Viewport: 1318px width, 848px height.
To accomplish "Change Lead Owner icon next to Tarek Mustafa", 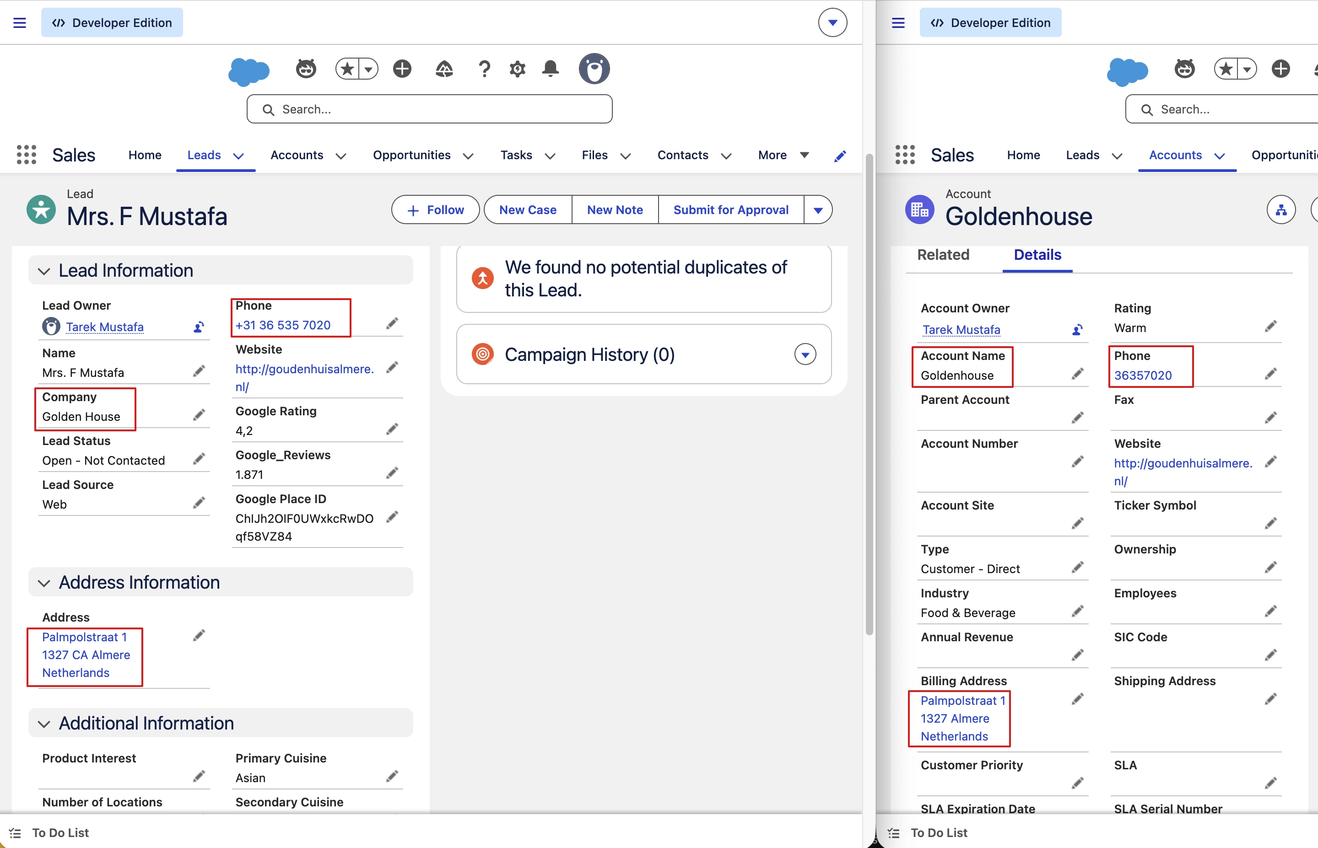I will pos(199,327).
